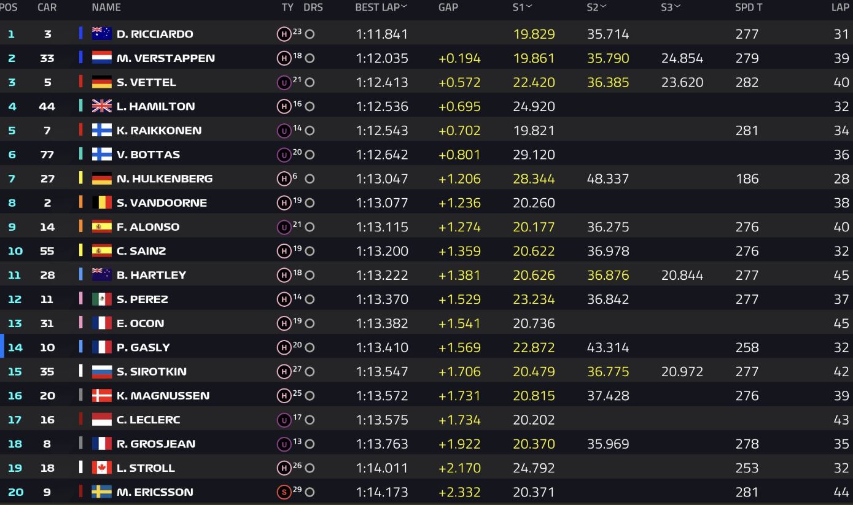Click Hartley's New Zealand flag icon
Viewport: 853px width, 505px height.
tap(101, 275)
